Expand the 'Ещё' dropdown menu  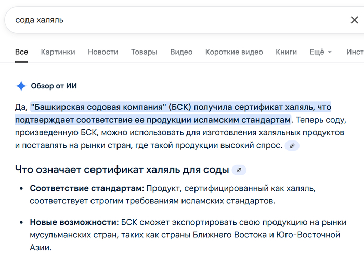coord(321,52)
